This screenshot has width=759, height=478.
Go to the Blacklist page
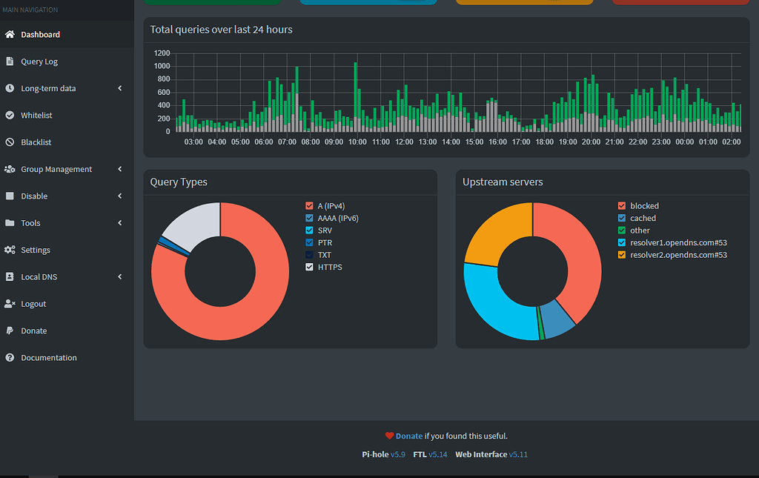click(x=67, y=142)
